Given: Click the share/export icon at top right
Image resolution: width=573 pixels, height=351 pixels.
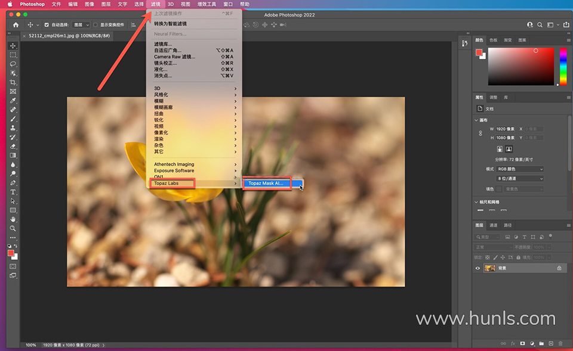Looking at the screenshot, I should (566, 25).
